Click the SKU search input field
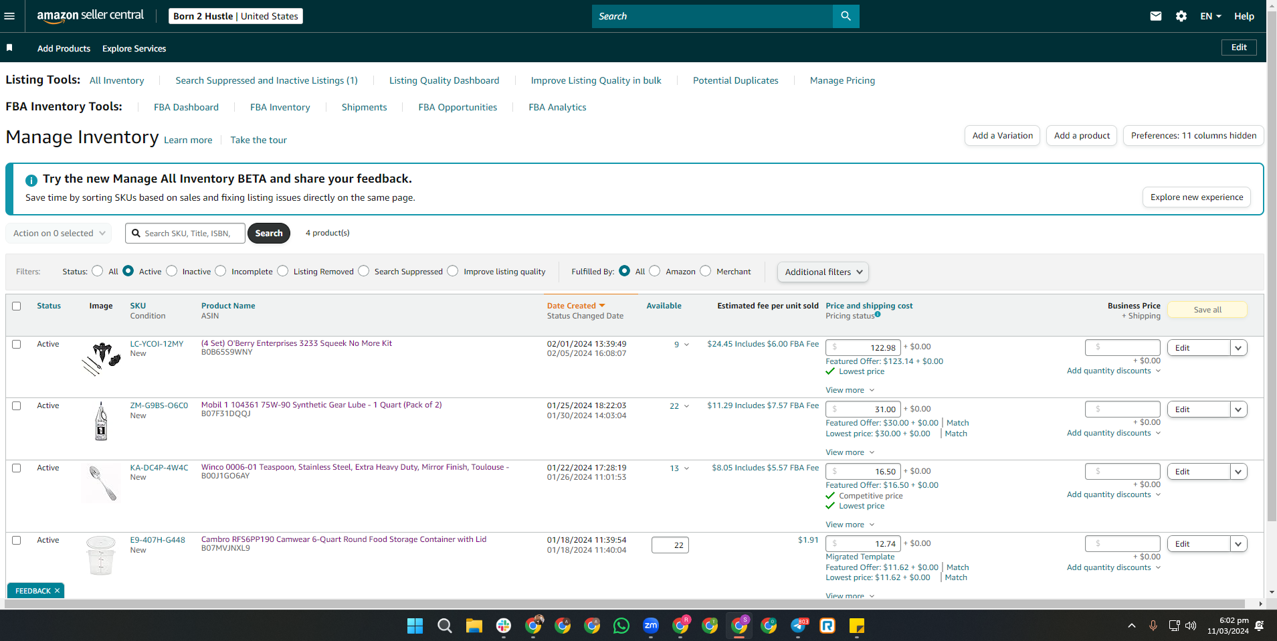The width and height of the screenshot is (1277, 641). 185,233
